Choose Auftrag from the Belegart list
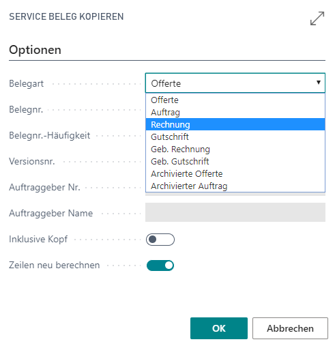The image size is (335, 344). (x=235, y=112)
